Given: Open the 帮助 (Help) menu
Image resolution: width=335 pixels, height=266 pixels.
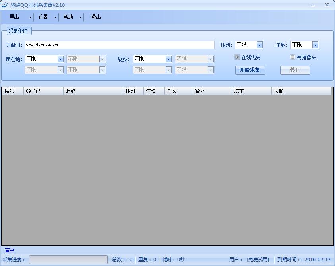Looking at the screenshot, I should pyautogui.click(x=68, y=17).
